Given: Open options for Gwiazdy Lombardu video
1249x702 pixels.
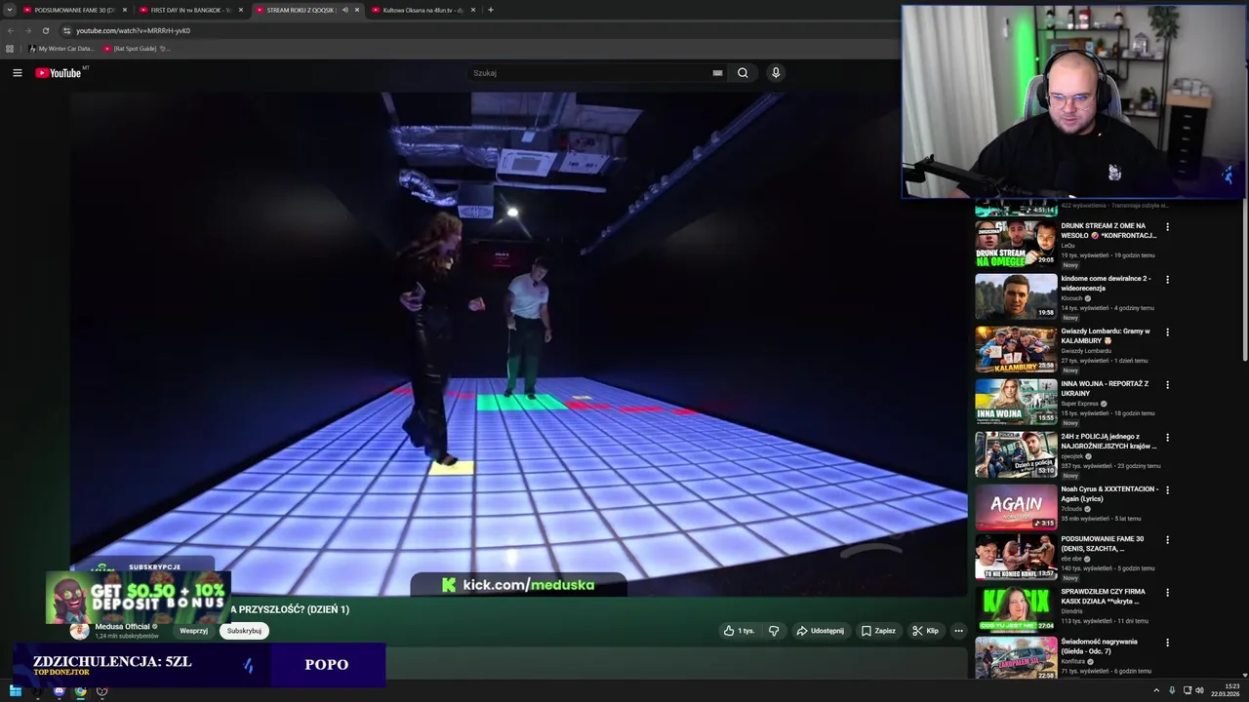Looking at the screenshot, I should pos(1167,332).
